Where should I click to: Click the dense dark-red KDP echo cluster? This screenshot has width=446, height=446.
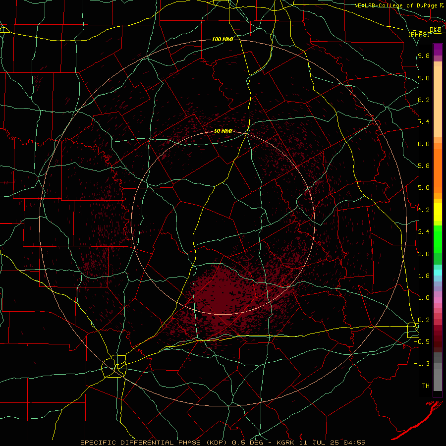225,294
